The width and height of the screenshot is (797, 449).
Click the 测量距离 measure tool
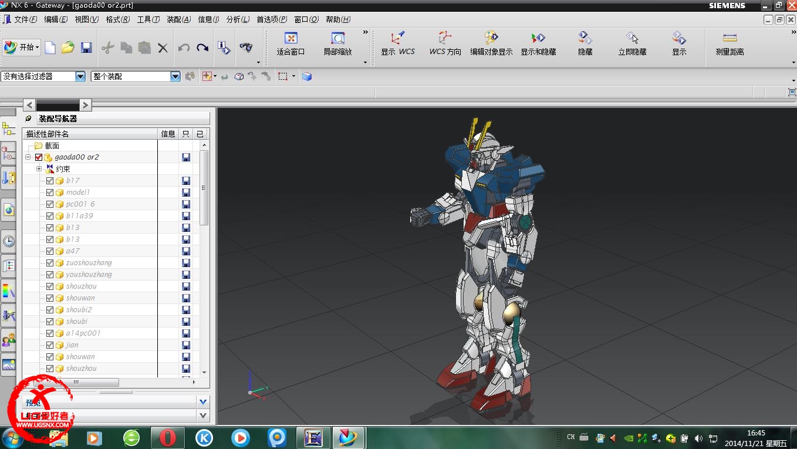730,44
